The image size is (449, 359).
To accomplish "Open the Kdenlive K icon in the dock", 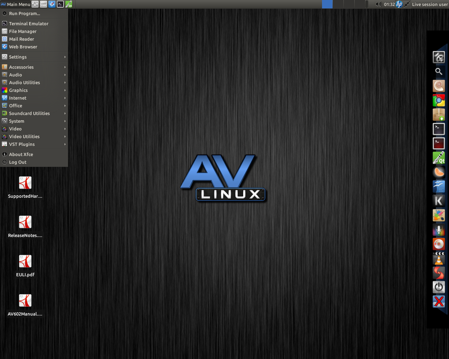I will click(439, 201).
